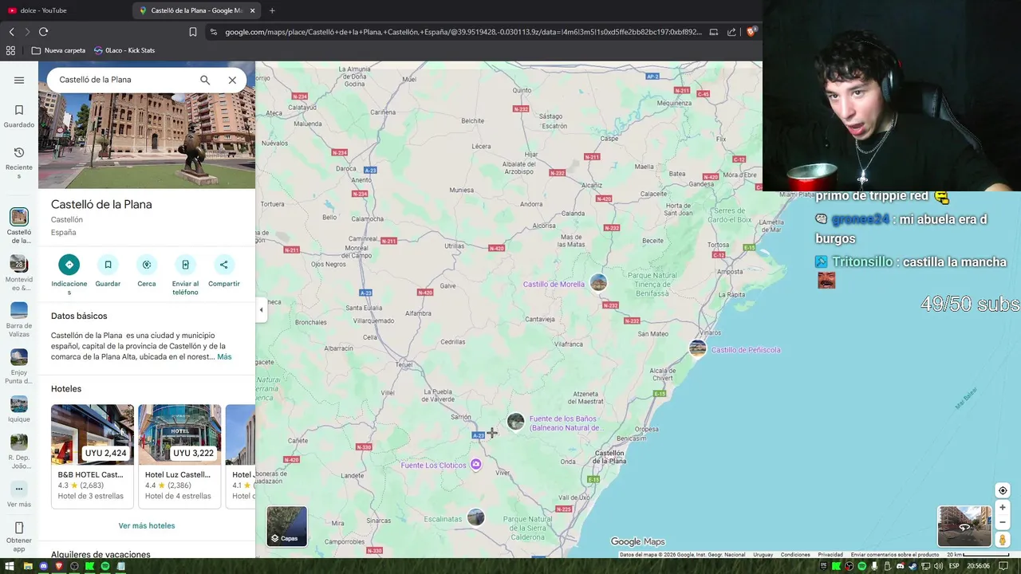Viewport: 1021px width, 574px height.
Task: Zoom in the map with plus button
Action: point(1003,507)
